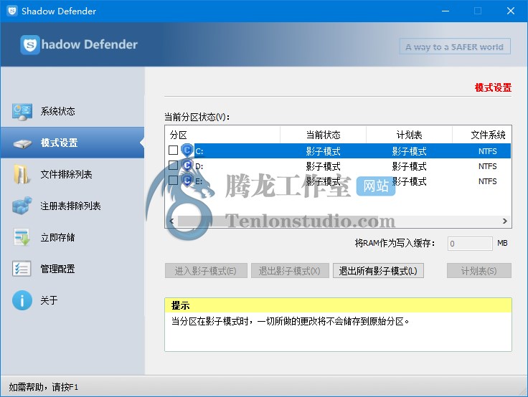Click the 关于 info icon
The image size is (528, 397).
(22, 300)
